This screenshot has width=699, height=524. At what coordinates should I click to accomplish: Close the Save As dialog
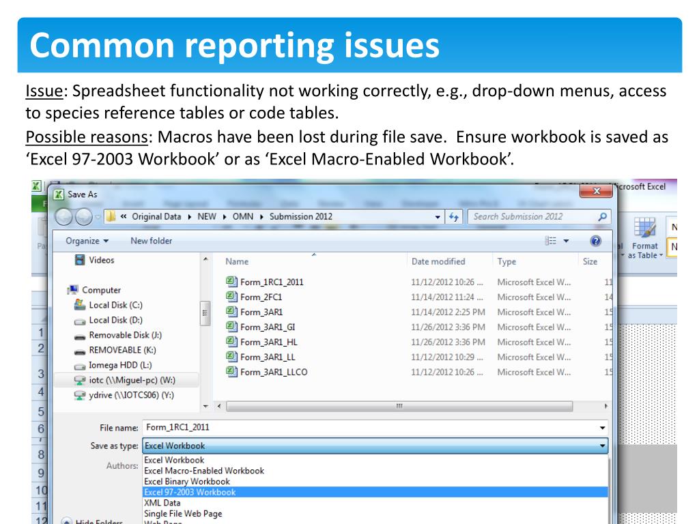click(x=597, y=191)
